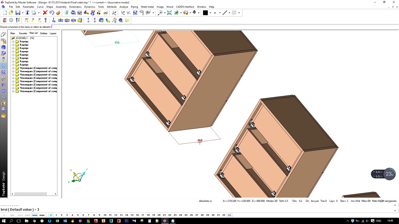This screenshot has height=224, width=399.
Task: Click the glasses render-mode icon
Action: [186, 13]
